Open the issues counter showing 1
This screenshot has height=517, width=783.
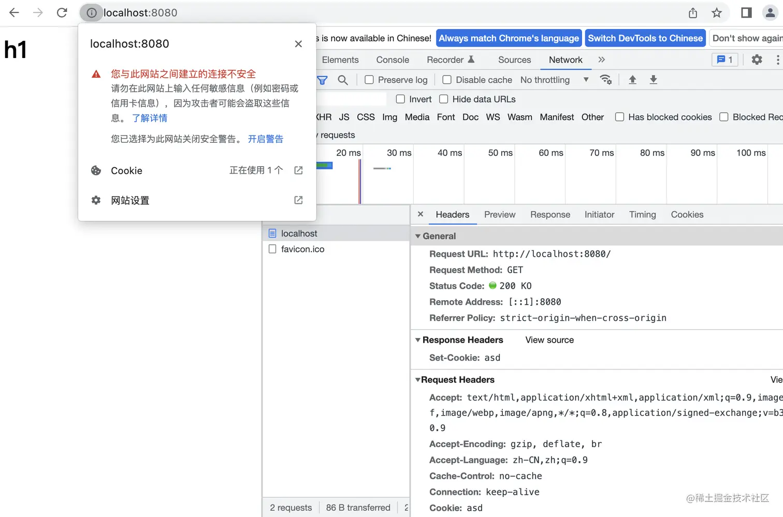click(725, 60)
